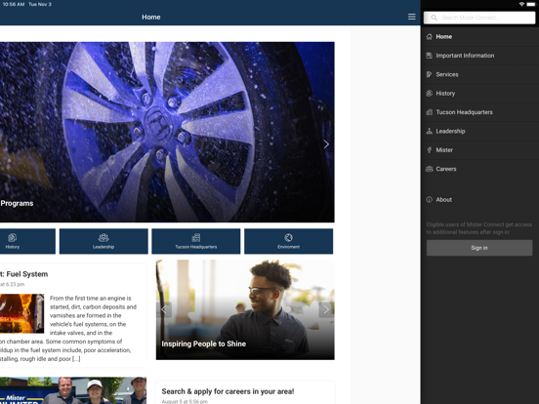The image size is (539, 404).
Task: Click the Programs hero wheel image
Action: 167,132
